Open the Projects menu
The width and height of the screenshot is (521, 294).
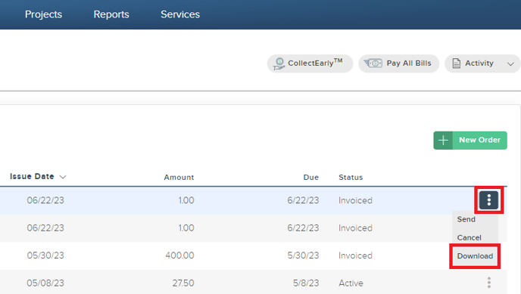(43, 14)
